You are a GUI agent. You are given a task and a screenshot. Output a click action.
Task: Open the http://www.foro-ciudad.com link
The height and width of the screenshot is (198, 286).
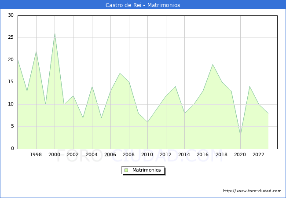(252, 191)
